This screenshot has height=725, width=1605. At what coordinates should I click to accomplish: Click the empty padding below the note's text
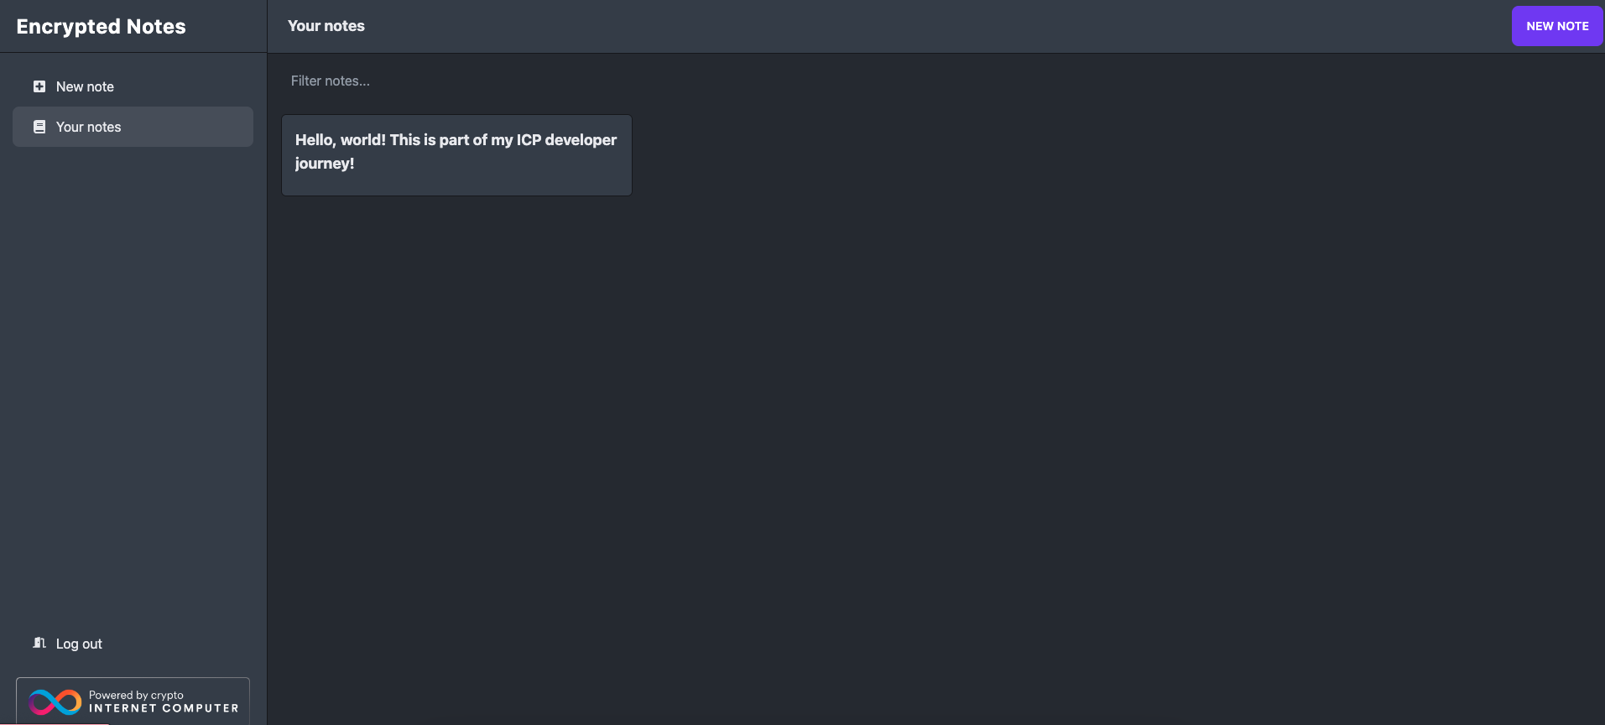456,185
